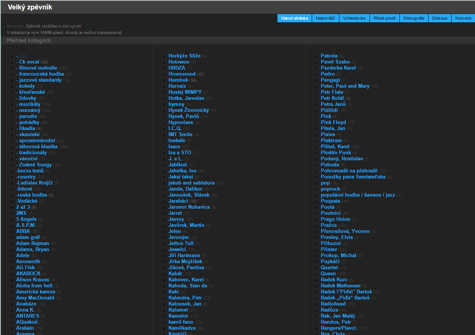The height and width of the screenshot is (335, 475).
Task: Open the Vyhledávání tab
Action: coord(354,18)
